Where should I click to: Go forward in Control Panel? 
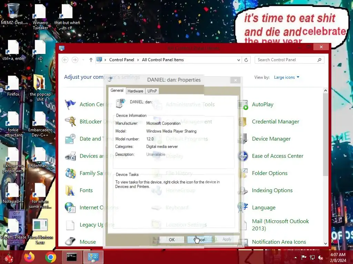[75, 60]
